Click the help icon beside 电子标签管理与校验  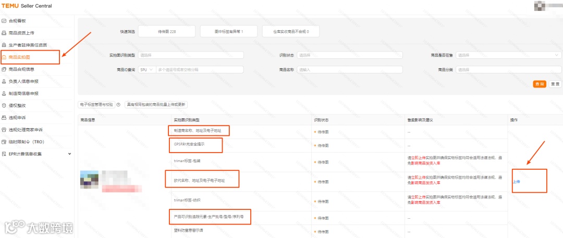coord(118,105)
